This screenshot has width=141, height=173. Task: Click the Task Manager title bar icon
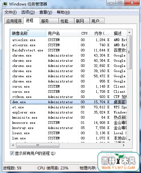[5, 4]
